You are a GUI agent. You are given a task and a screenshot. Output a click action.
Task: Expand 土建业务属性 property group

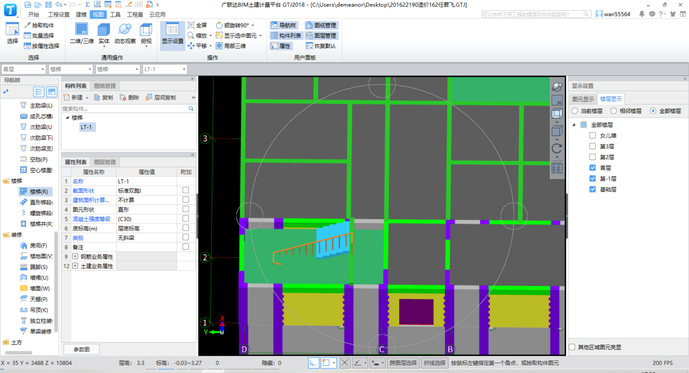coord(75,266)
